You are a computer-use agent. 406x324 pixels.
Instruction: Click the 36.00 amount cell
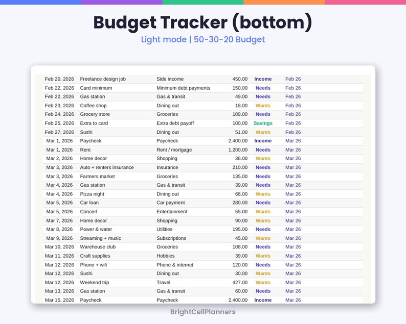pyautogui.click(x=241, y=158)
